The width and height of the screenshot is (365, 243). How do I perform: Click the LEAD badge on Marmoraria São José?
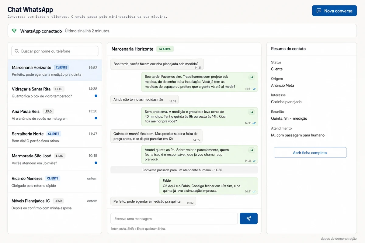click(x=60, y=156)
